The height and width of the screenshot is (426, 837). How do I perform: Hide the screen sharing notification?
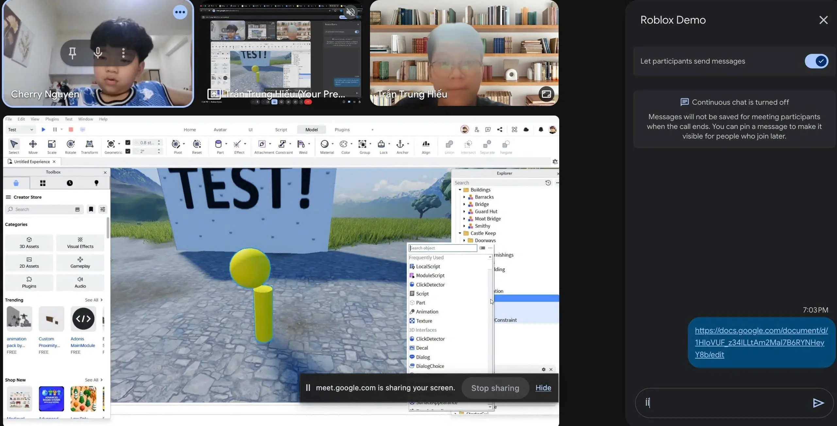click(x=543, y=388)
